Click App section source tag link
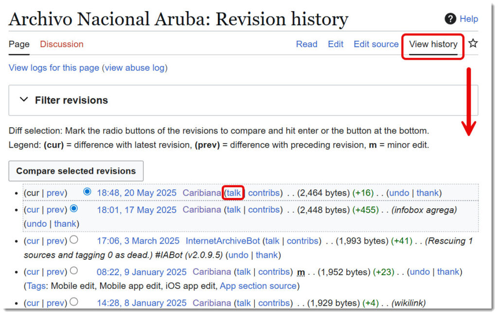The image size is (498, 315). (258, 286)
